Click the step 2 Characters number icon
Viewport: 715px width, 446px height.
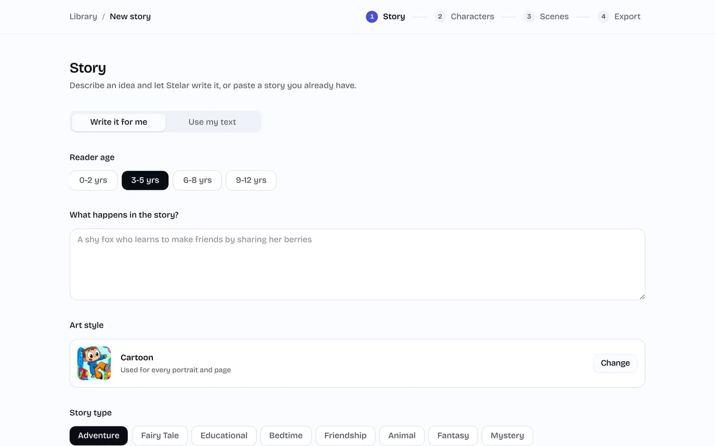coord(440,17)
